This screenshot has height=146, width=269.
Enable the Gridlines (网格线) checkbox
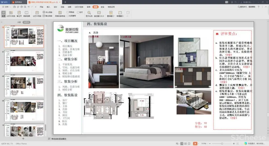(x=68, y=12)
